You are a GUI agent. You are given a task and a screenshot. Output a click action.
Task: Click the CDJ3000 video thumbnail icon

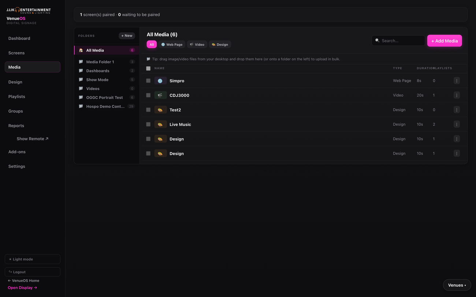[x=160, y=95]
